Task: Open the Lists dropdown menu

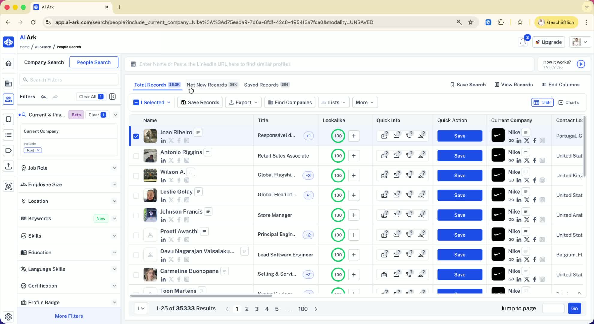Action: pos(333,102)
